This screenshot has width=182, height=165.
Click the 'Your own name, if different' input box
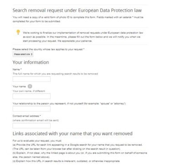(31, 96)
